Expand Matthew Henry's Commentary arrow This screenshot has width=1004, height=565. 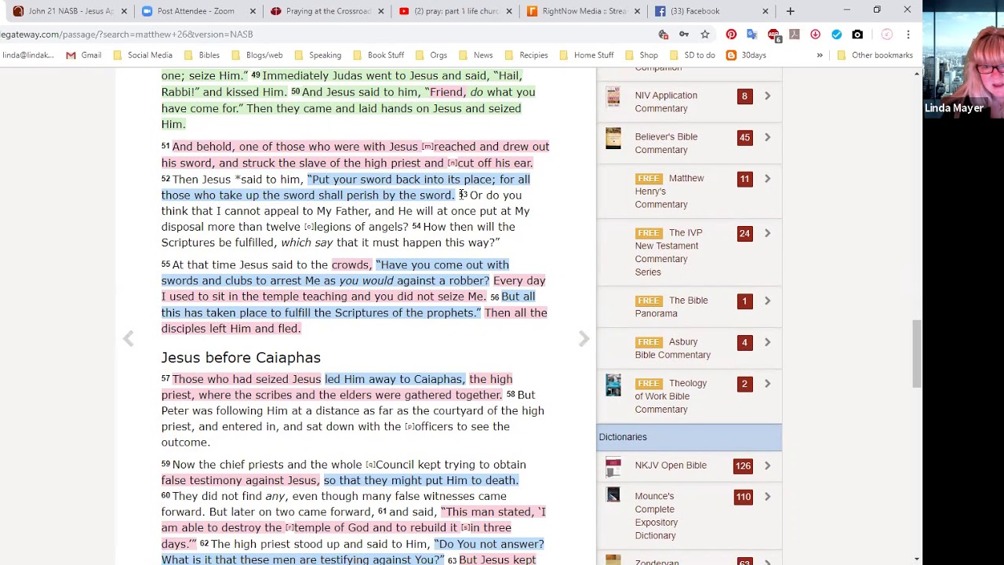pos(767,179)
